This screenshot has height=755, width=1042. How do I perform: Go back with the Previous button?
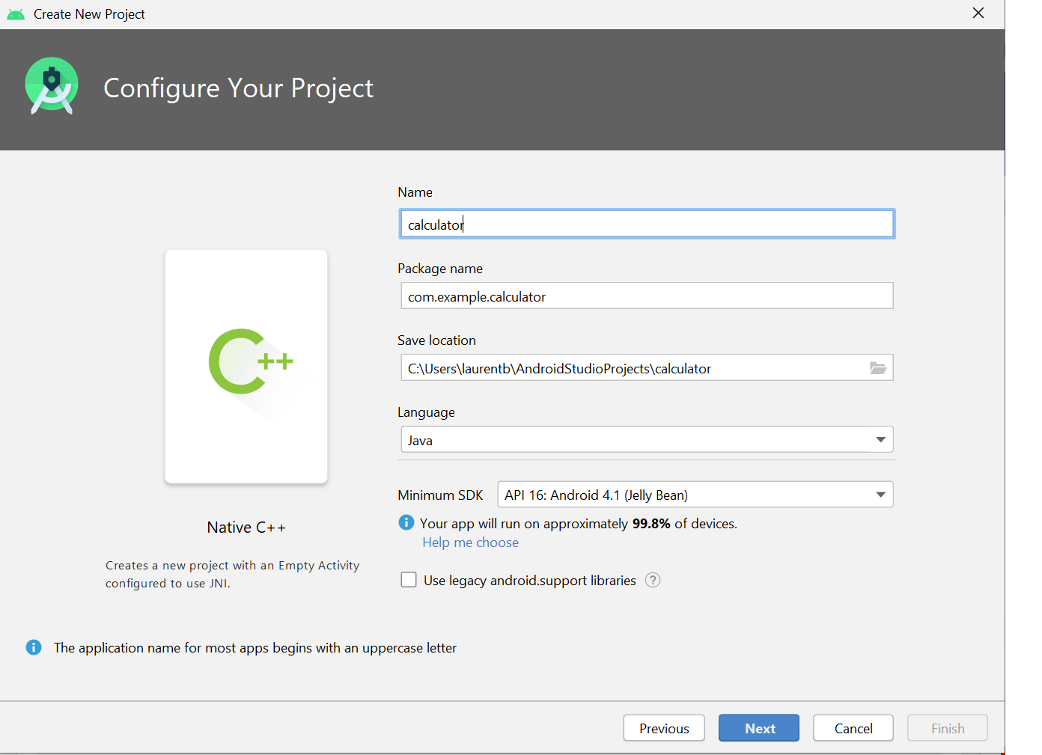pos(664,728)
